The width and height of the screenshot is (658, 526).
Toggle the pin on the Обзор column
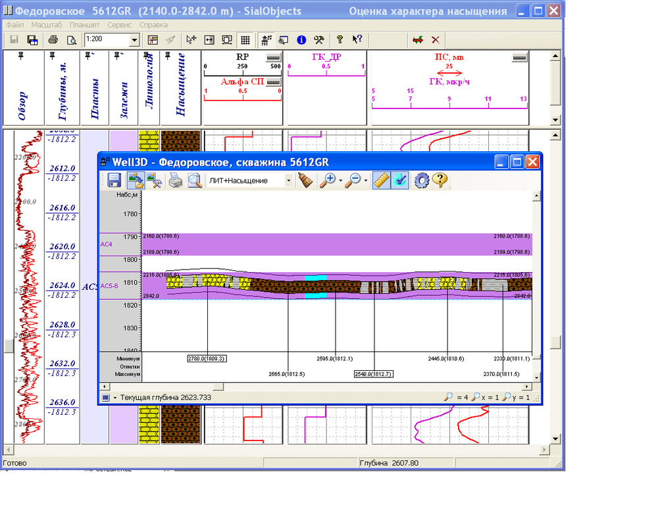point(22,57)
